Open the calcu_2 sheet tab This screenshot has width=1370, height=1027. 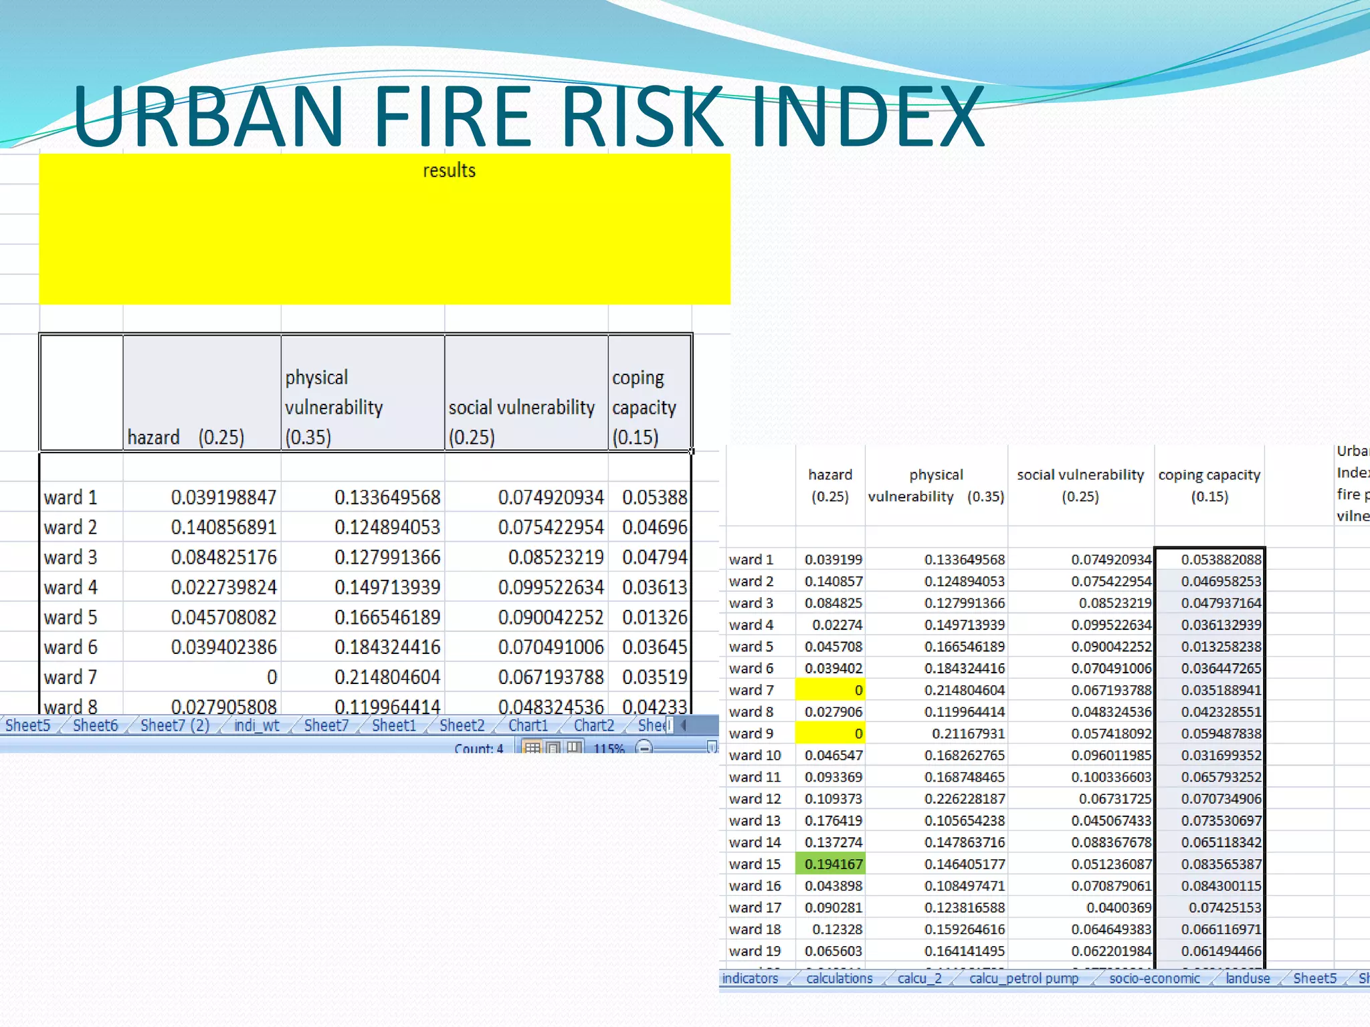coord(920,978)
